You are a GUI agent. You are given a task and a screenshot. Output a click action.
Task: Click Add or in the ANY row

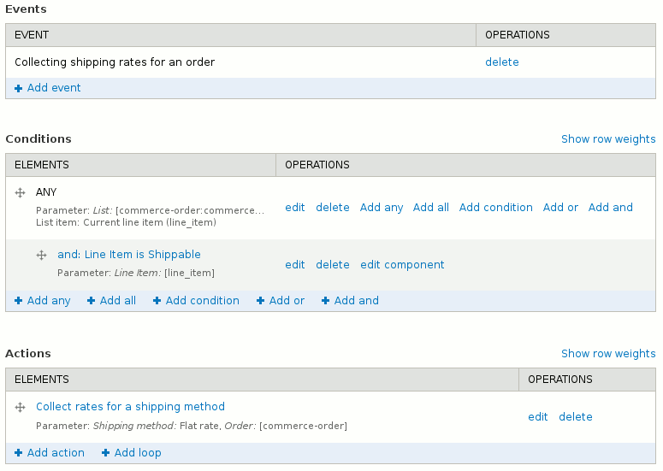pyautogui.click(x=560, y=208)
